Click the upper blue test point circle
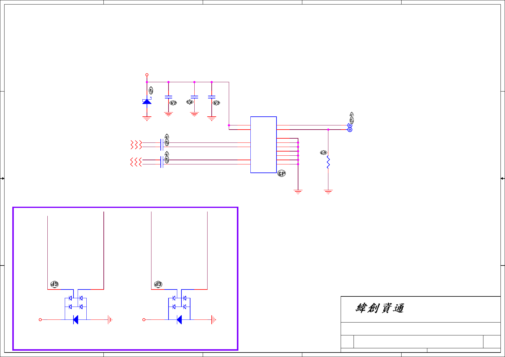This screenshot has width=505, height=357. [350, 125]
